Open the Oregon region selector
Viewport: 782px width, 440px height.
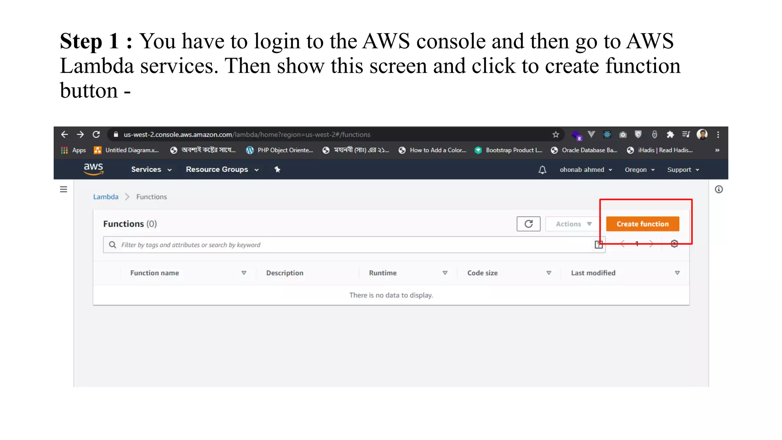point(640,170)
